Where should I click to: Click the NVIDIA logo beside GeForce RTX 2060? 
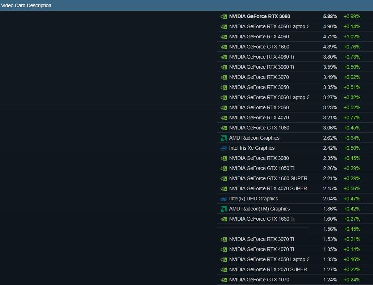[x=223, y=108]
